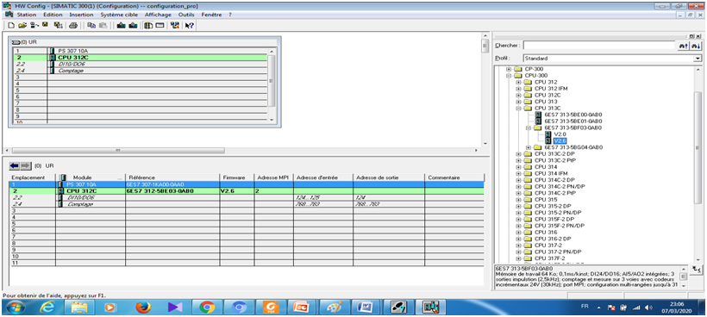
Task: Expand the CP-300 tree folder
Action: 509,69
